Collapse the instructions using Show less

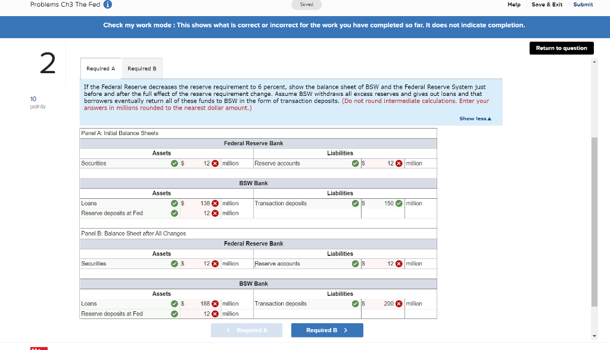(x=475, y=118)
